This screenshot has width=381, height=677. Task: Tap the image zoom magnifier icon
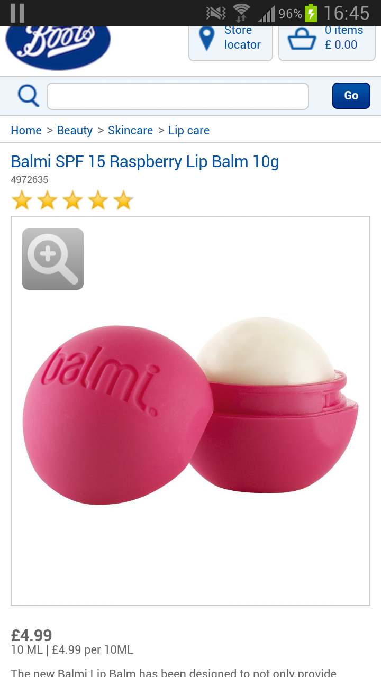tap(53, 259)
